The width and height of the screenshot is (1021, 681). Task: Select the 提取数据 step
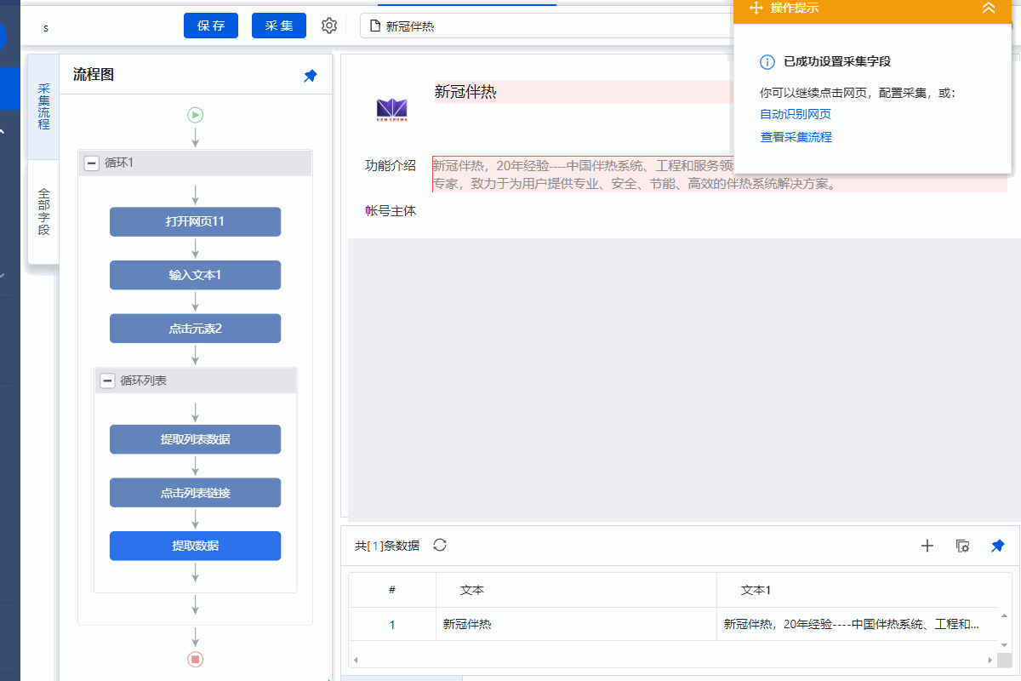[195, 546]
